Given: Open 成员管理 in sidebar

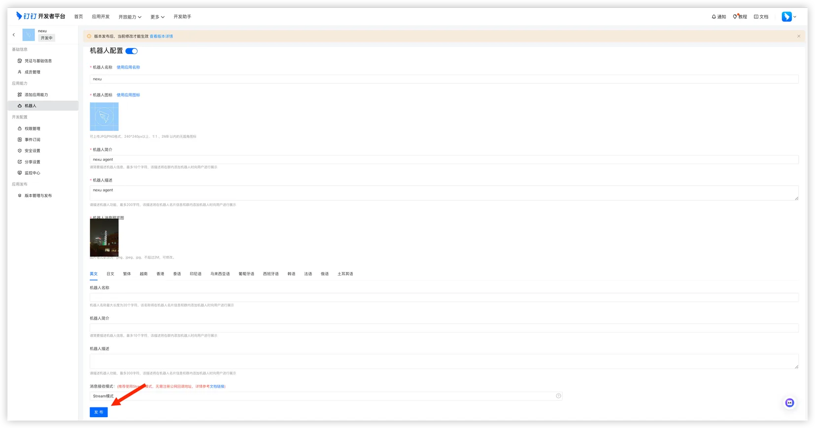Looking at the screenshot, I should pos(33,72).
